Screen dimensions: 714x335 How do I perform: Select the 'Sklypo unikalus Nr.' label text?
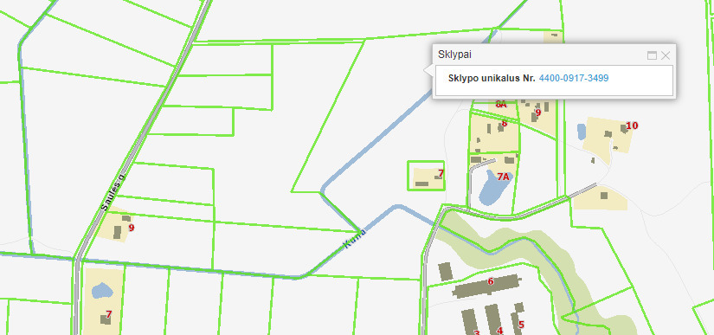tap(492, 78)
